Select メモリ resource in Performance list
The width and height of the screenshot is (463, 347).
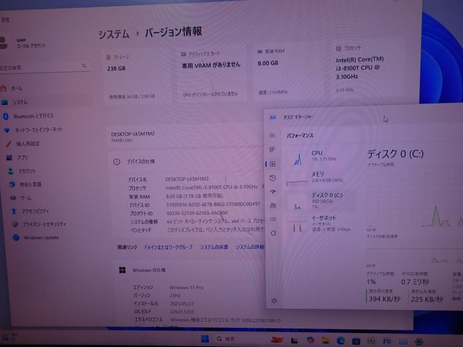[322, 178]
